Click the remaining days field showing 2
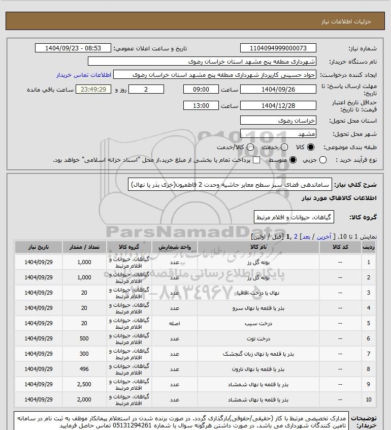This screenshot has width=391, height=430. pos(146,89)
